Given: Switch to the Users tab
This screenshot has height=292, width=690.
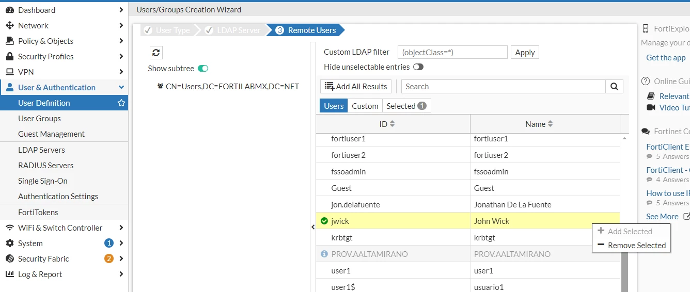Looking at the screenshot, I should pyautogui.click(x=334, y=106).
